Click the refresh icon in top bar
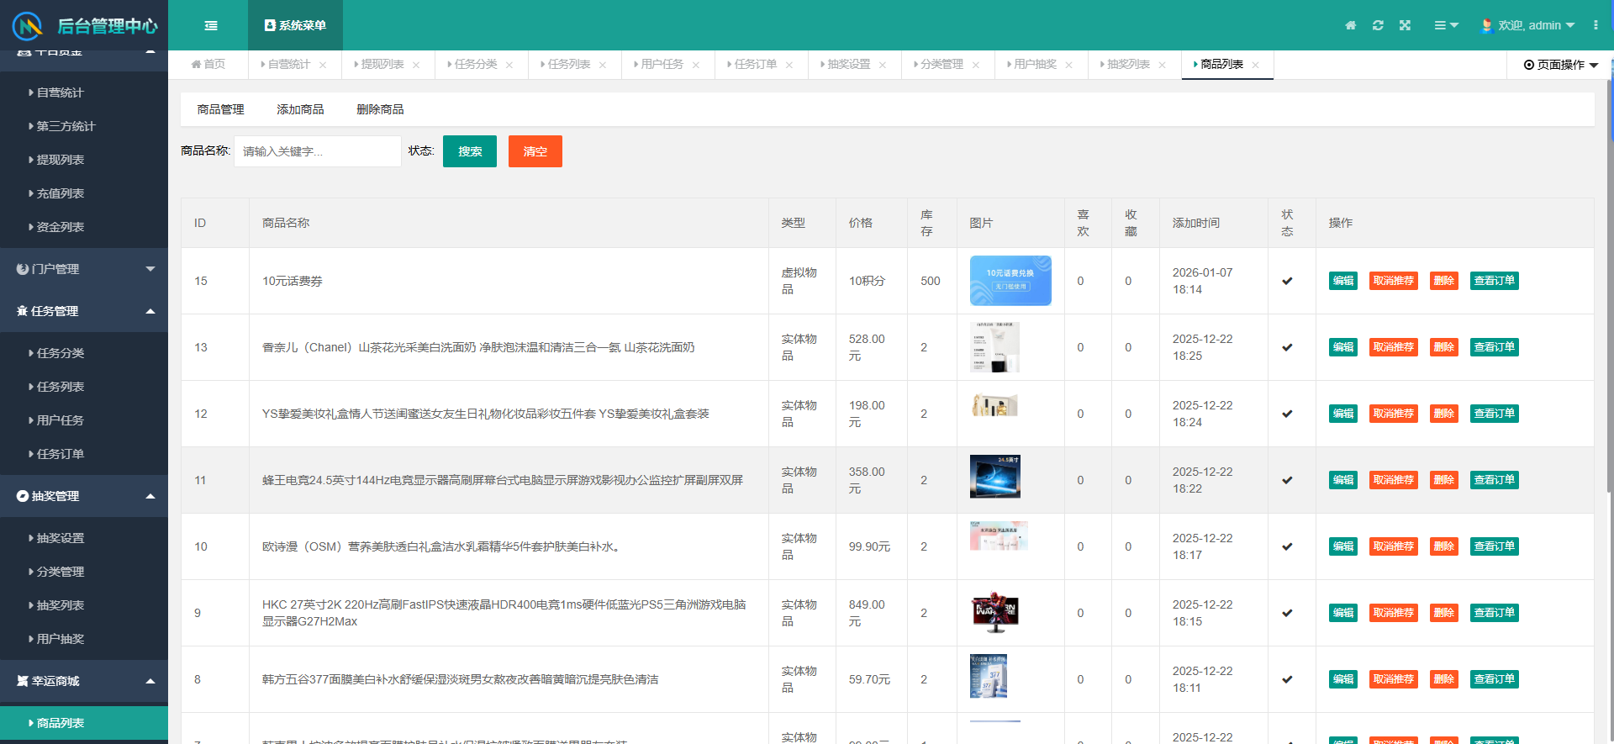This screenshot has height=744, width=1614. (1378, 25)
